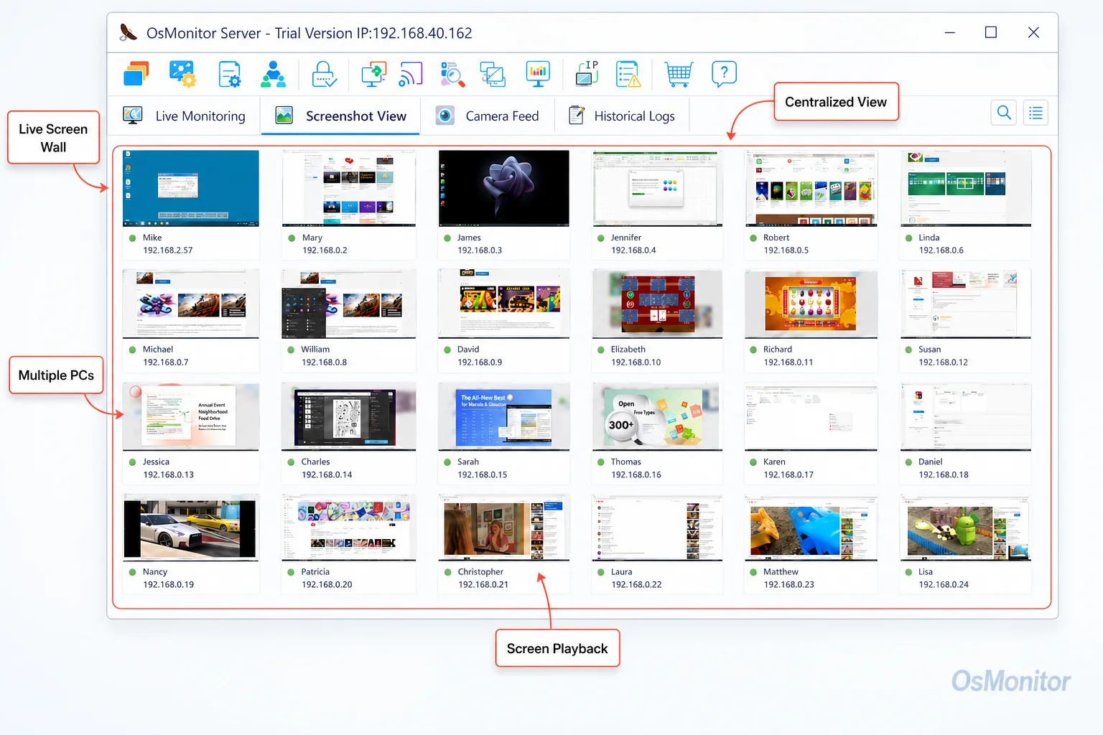Click the search magnifier button near tabs
This screenshot has width=1103, height=735.
[x=1004, y=113]
